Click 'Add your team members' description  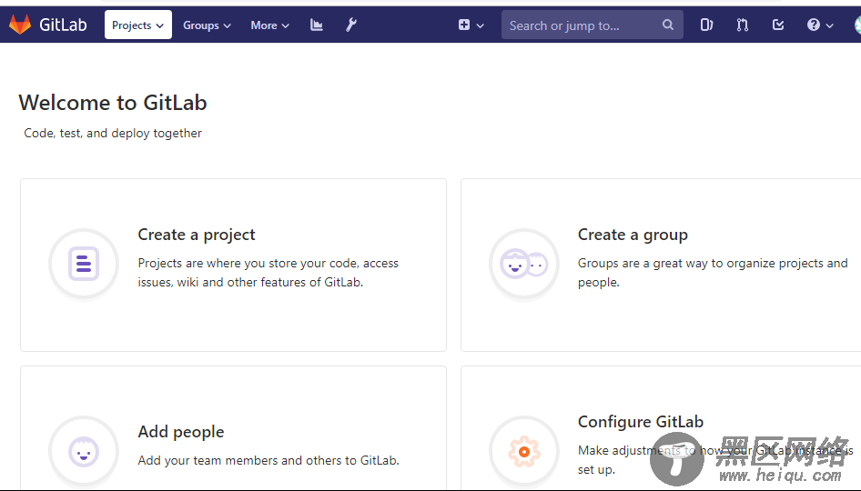coord(268,460)
